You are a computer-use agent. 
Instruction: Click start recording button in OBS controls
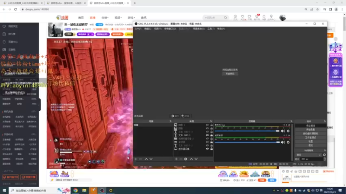[311, 130]
